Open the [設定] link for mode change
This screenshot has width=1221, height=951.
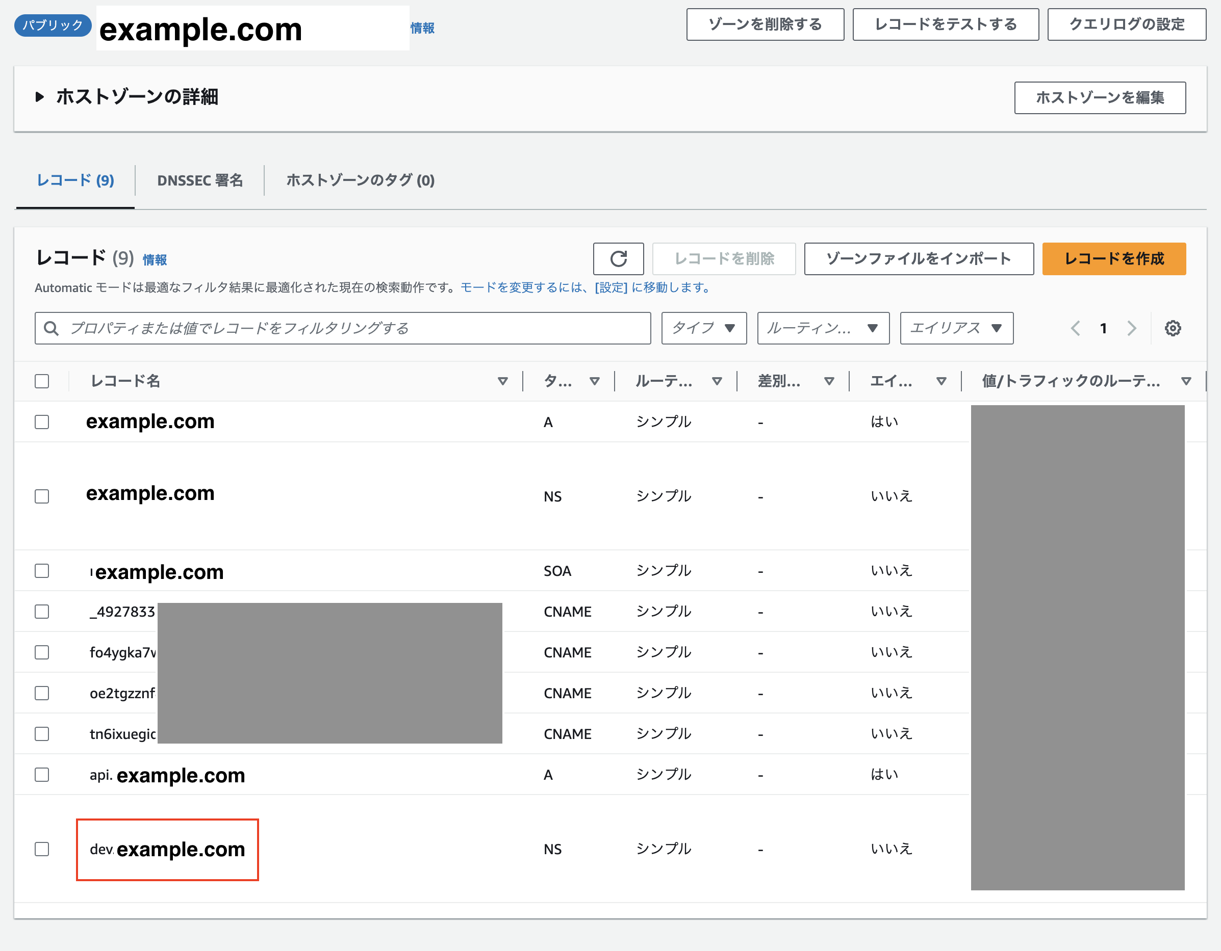coord(610,287)
